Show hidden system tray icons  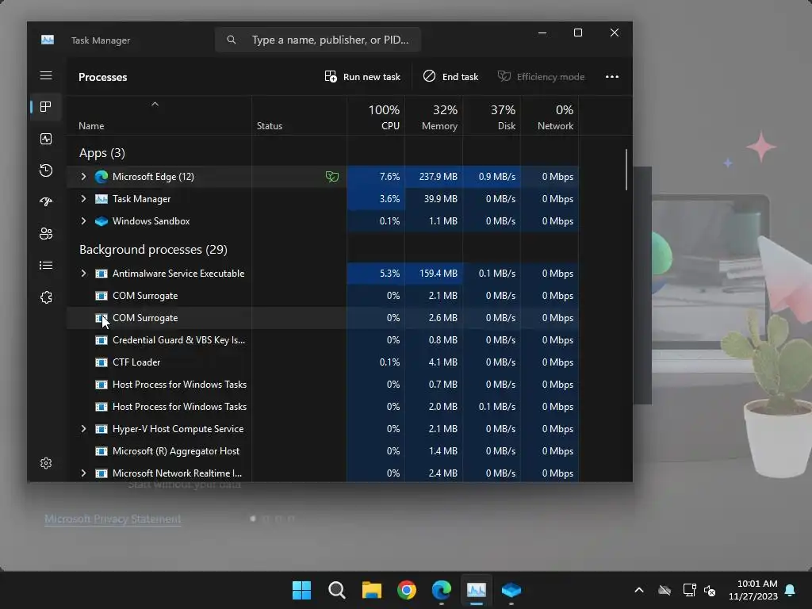click(639, 590)
